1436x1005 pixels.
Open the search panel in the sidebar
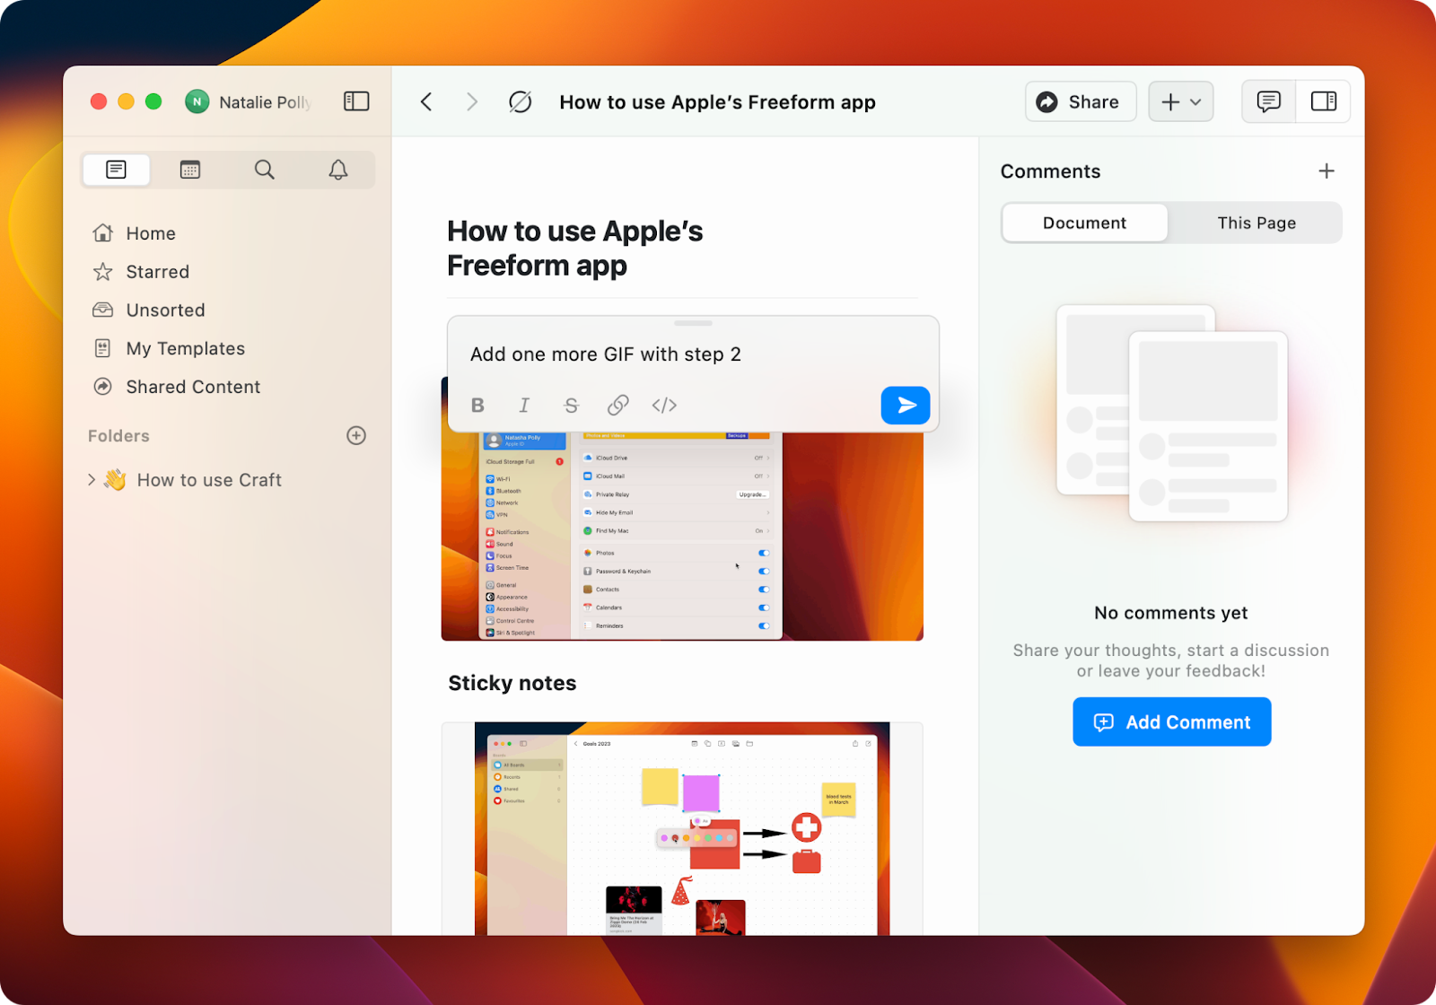(x=264, y=170)
